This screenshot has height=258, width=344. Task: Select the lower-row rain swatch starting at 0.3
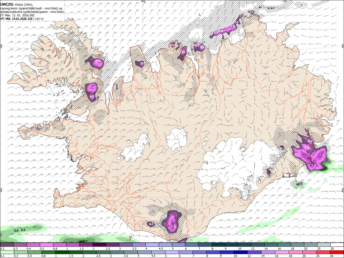click(x=21, y=252)
